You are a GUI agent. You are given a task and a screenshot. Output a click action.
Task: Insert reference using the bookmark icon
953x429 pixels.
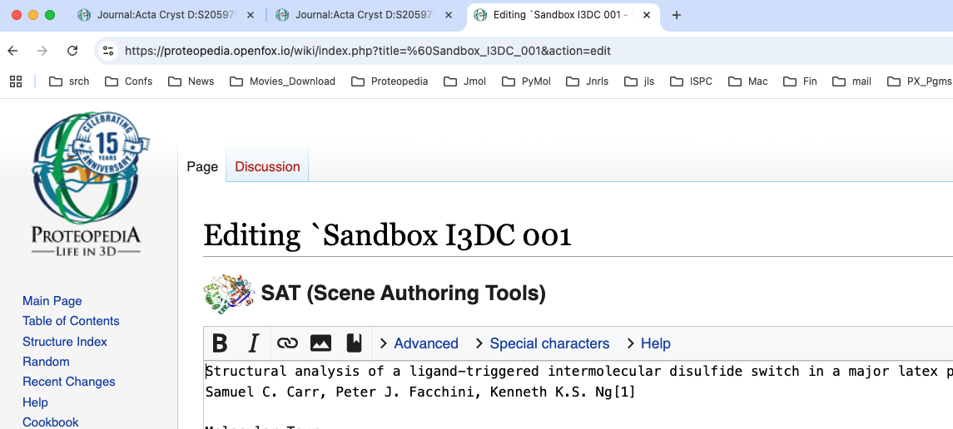354,343
